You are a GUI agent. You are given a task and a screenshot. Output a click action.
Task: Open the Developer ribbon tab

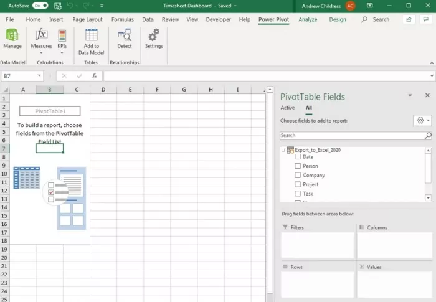(218, 19)
